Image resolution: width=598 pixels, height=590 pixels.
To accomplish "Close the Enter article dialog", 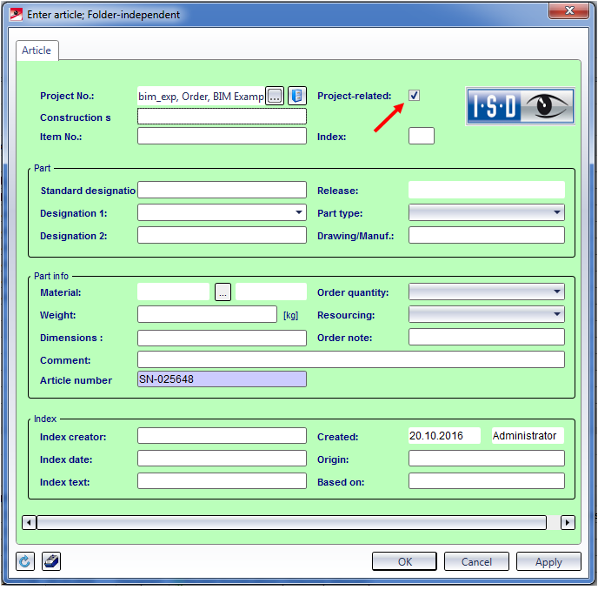I will [568, 10].
